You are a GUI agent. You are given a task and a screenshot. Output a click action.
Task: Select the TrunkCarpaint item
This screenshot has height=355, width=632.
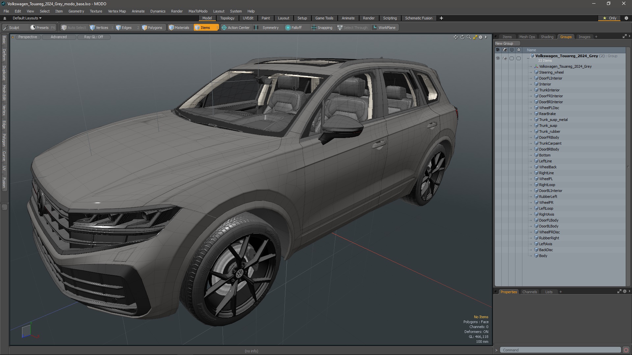[550, 143]
